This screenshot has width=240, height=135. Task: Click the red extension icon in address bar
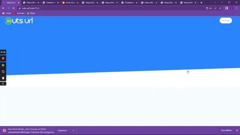click(x=207, y=8)
